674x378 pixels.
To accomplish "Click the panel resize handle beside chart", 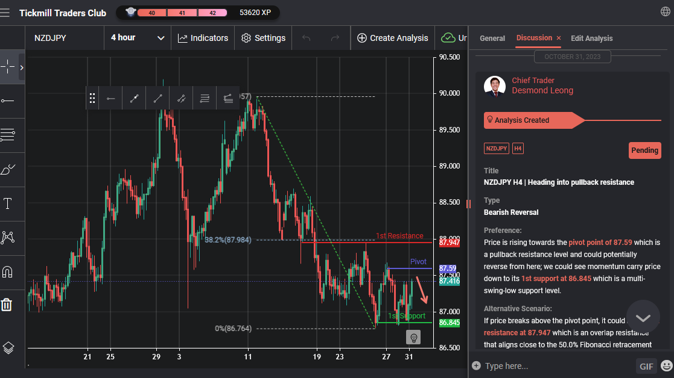I will 468,204.
